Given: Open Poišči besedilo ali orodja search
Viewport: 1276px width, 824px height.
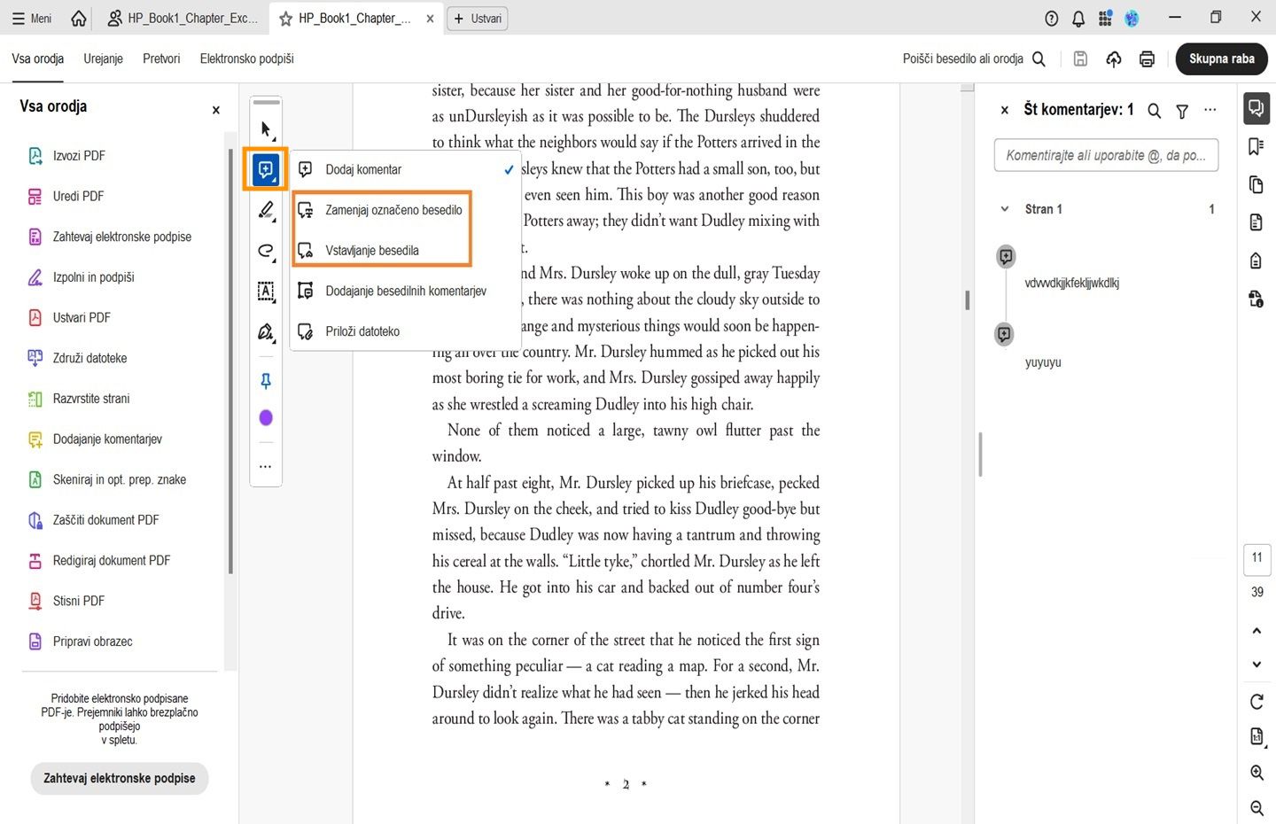Looking at the screenshot, I should (975, 58).
